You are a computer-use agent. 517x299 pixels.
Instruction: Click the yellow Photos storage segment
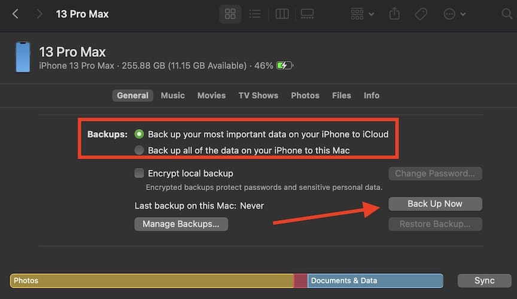151,280
